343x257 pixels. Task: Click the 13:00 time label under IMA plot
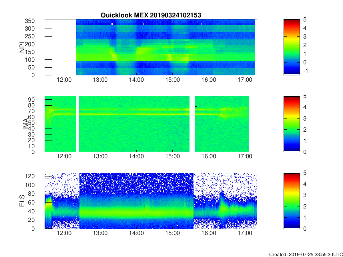[x=100, y=156]
